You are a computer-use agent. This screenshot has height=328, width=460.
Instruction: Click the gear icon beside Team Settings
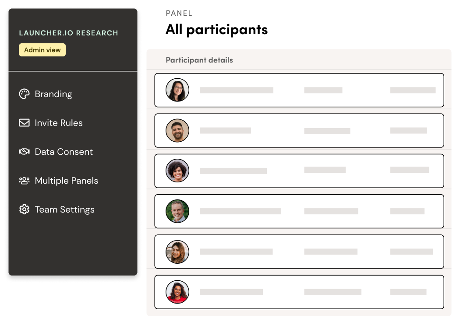pos(24,209)
